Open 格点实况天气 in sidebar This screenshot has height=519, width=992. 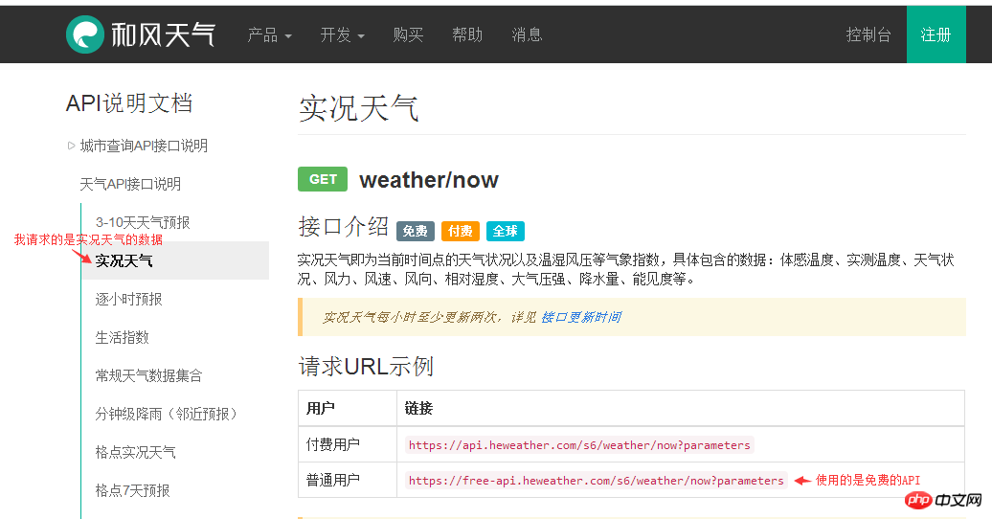pyautogui.click(x=135, y=453)
